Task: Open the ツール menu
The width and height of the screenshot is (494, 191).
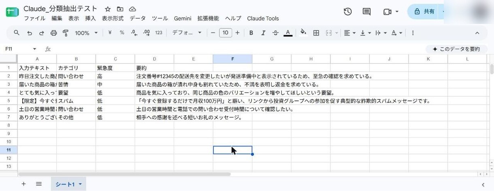Action: tap(160, 19)
